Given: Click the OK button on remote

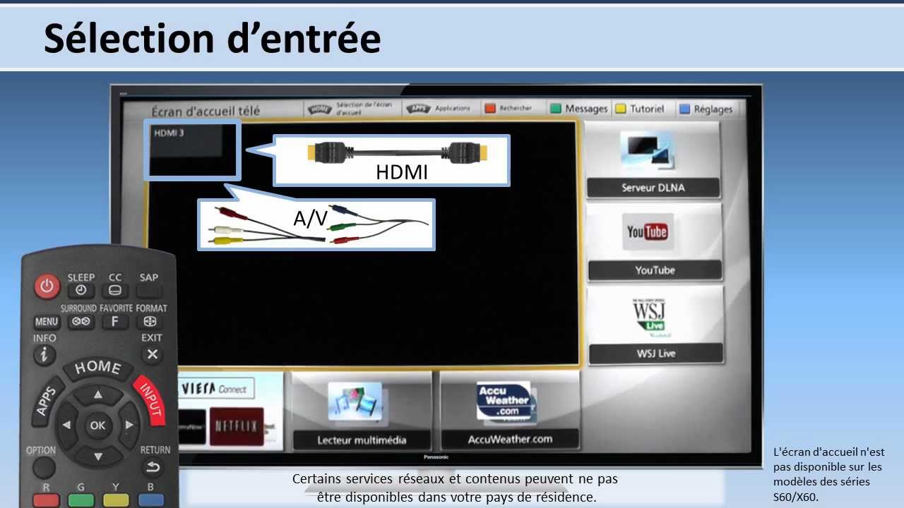Looking at the screenshot, I should point(97,425).
